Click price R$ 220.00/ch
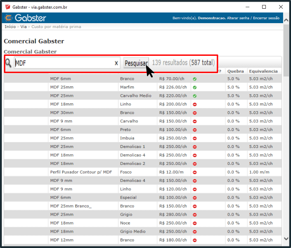The height and width of the screenshot is (248, 291). click(x=173, y=96)
